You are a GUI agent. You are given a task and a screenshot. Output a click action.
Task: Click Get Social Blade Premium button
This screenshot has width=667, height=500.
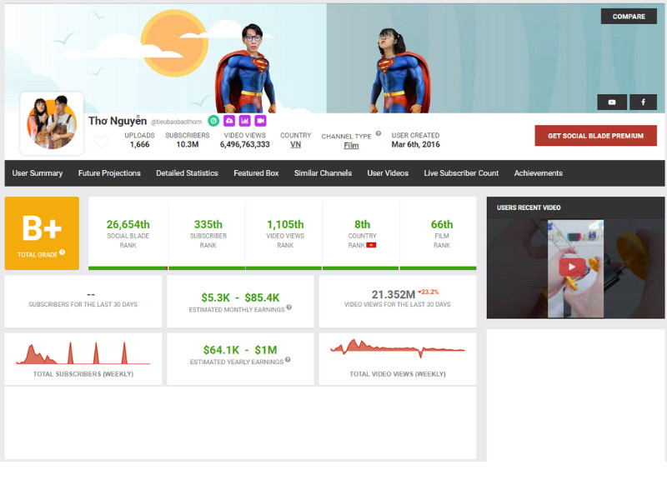595,136
